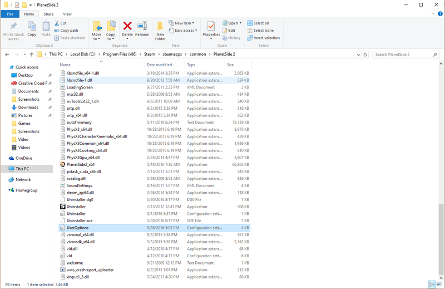
Task: Open the Easy access dropdown
Action: click(183, 31)
